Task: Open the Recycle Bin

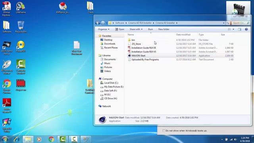Action: coord(21,27)
